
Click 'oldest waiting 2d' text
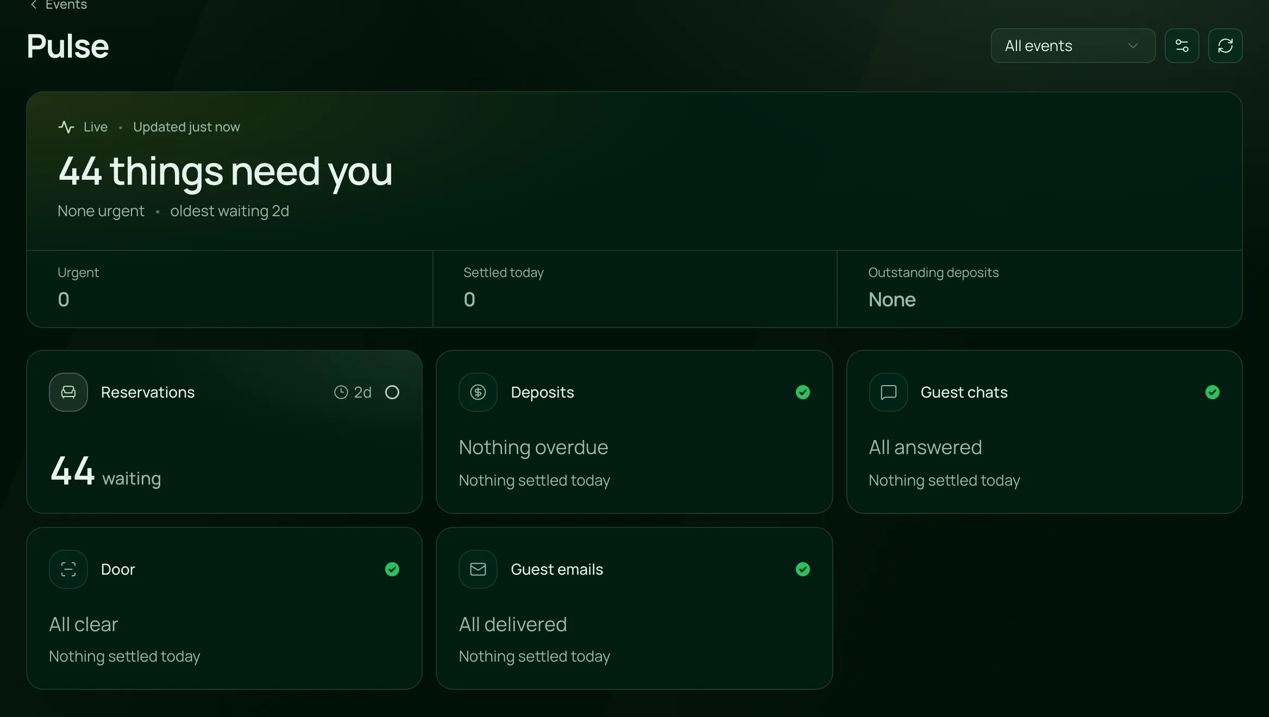[229, 211]
